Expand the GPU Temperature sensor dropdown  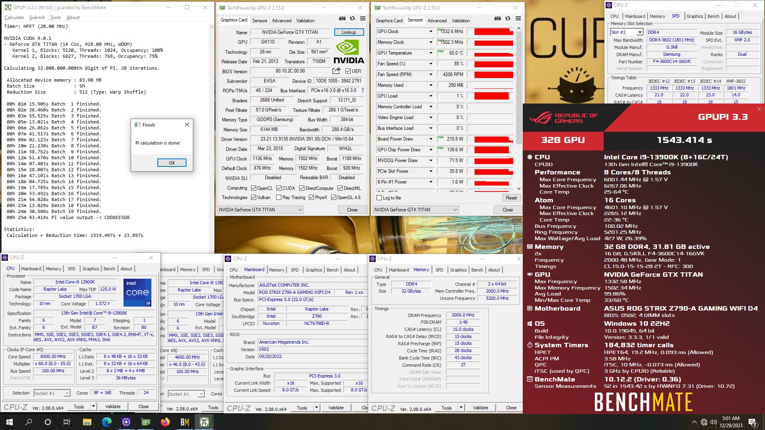click(431, 53)
